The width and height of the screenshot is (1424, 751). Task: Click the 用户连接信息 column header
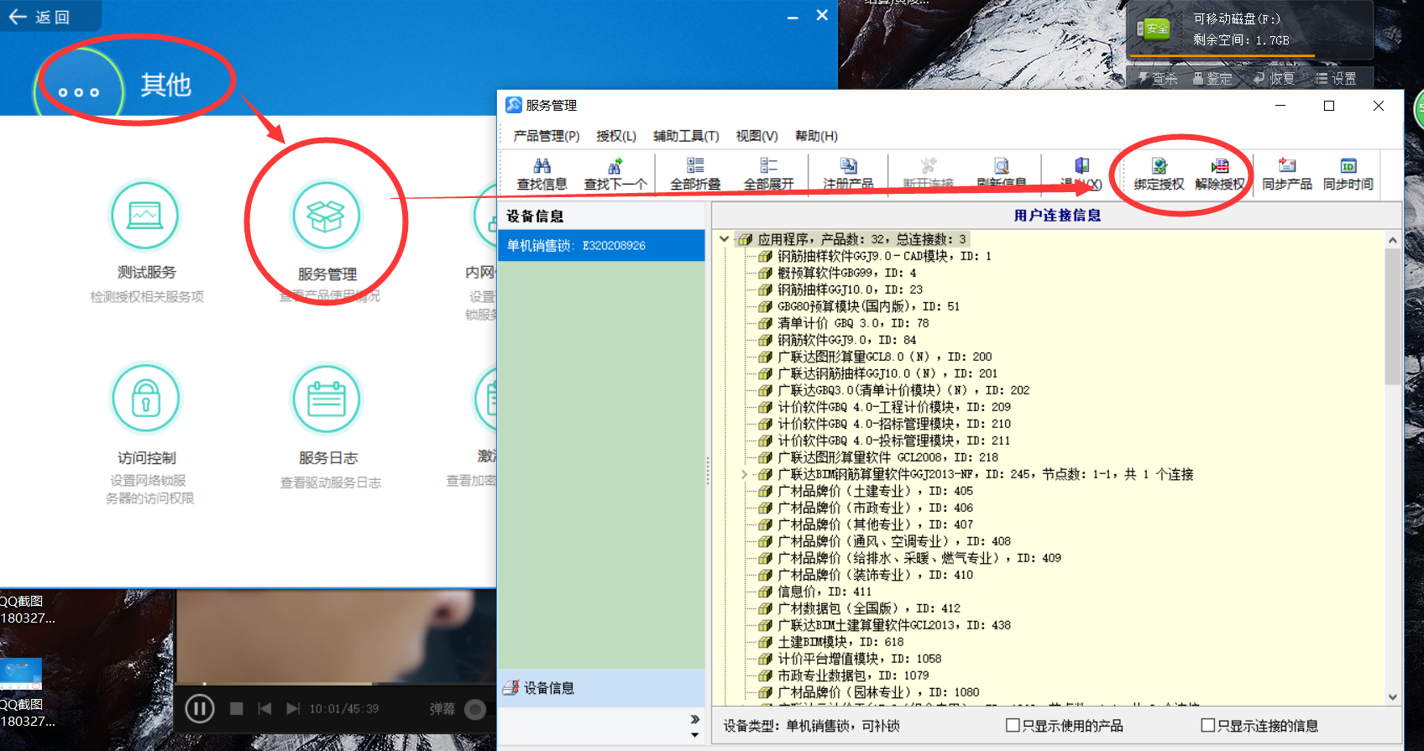[x=1057, y=216]
